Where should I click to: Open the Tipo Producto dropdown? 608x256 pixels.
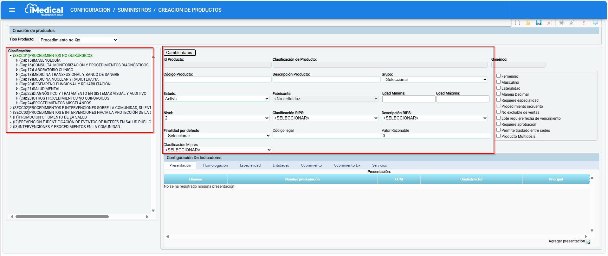pyautogui.click(x=79, y=40)
